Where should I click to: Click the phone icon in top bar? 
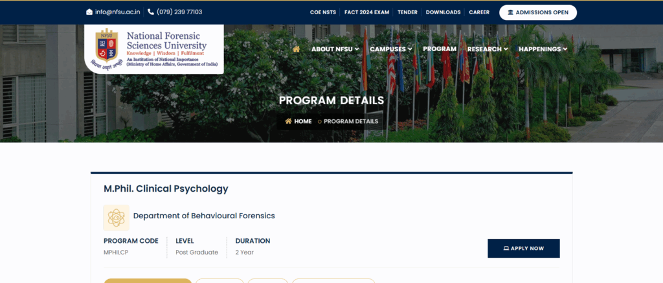click(151, 12)
